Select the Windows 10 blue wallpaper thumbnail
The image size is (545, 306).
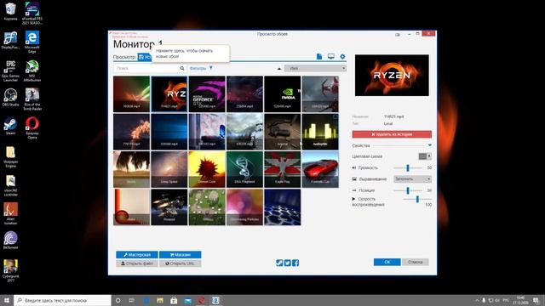pos(169,132)
